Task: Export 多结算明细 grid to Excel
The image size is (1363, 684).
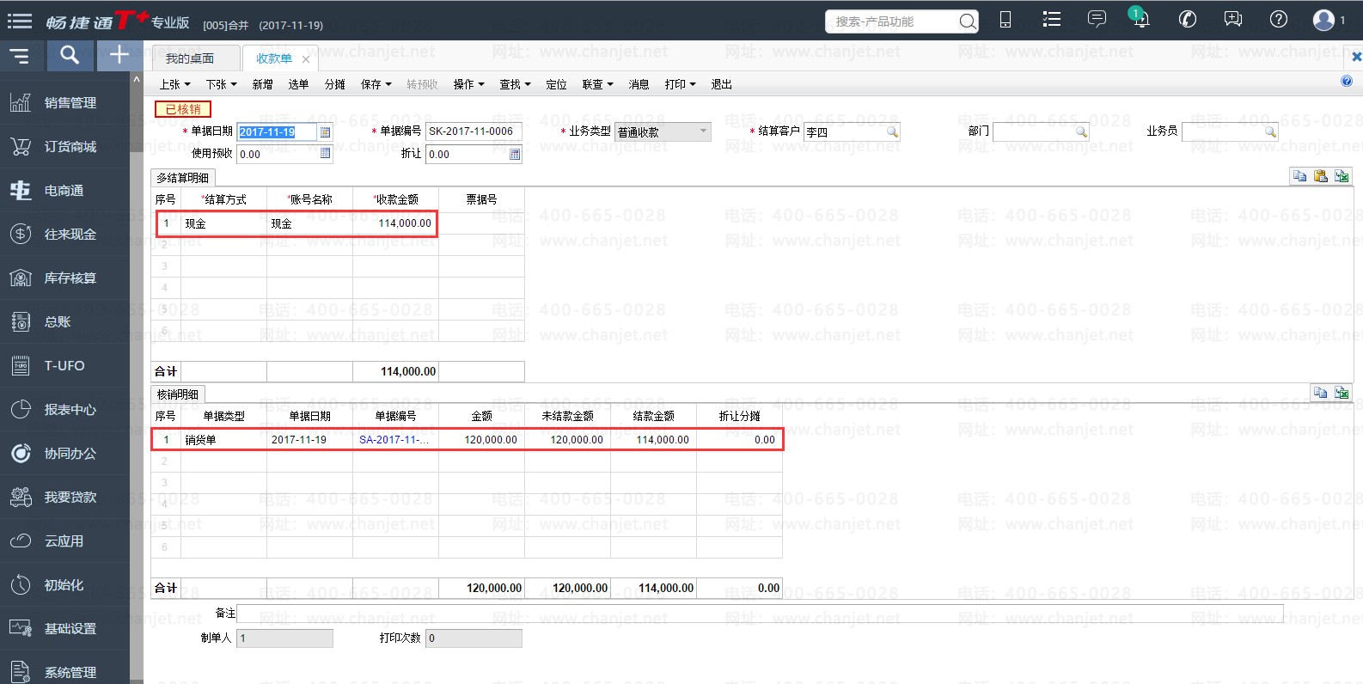Action: point(1342,176)
